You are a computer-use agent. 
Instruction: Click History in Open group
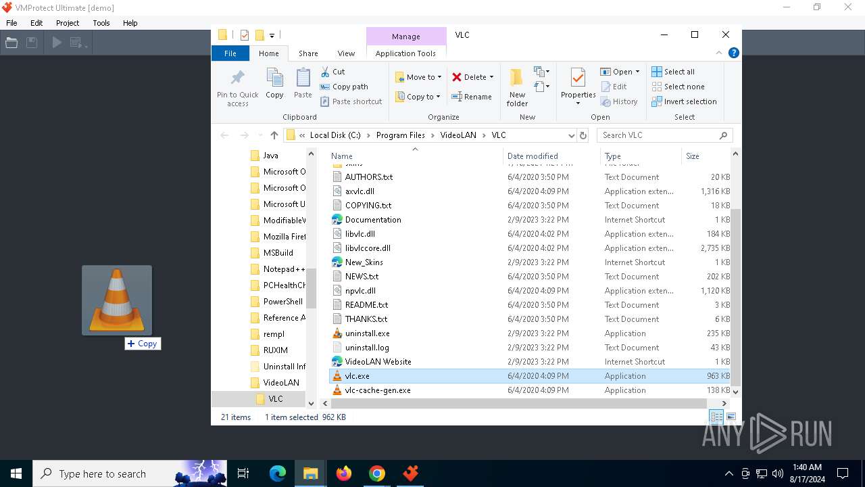[x=618, y=101]
